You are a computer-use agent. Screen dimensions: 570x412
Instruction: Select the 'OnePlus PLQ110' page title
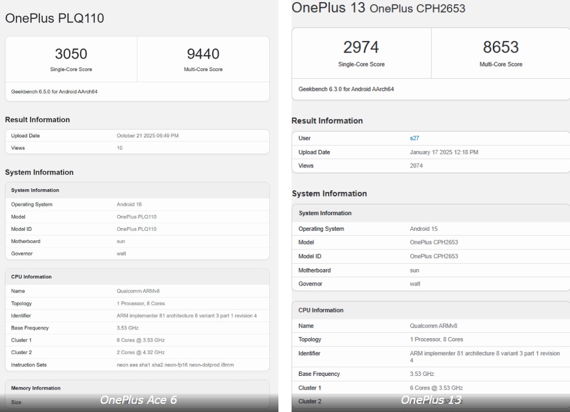54,18
